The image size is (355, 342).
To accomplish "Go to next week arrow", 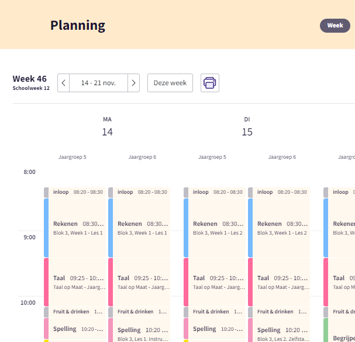I will (x=133, y=83).
